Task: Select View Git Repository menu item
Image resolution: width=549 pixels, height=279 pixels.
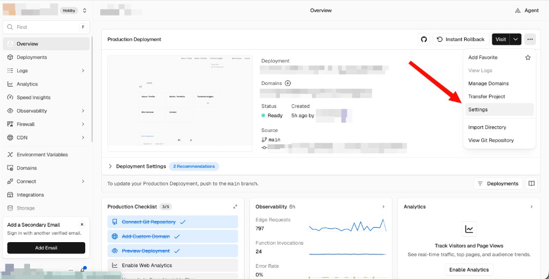Action: pyautogui.click(x=499, y=141)
